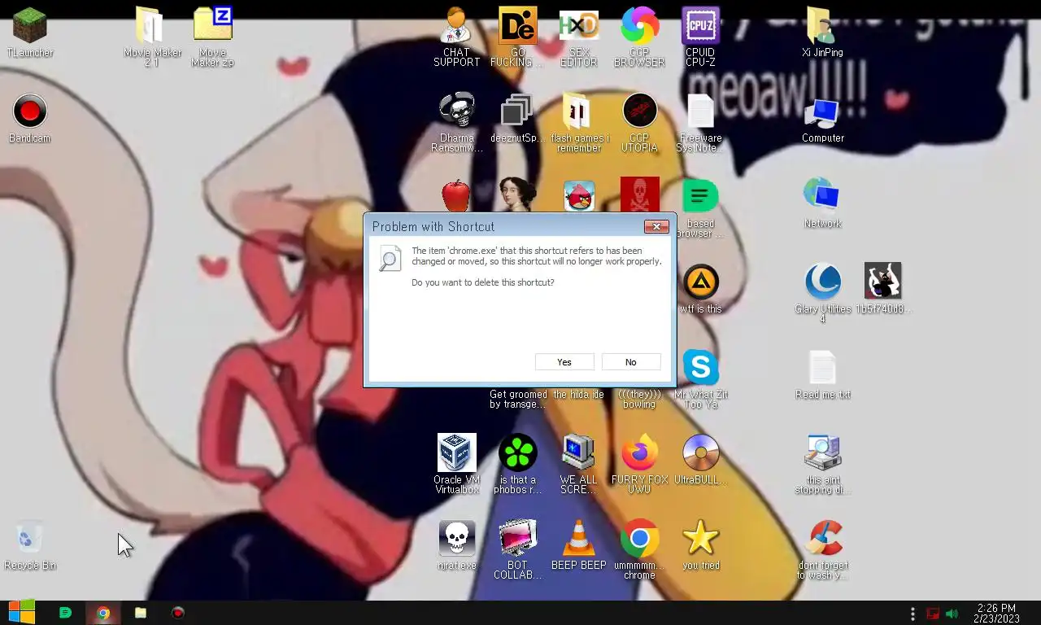Select the CCP BROWSER desktop icon
Screen dimensions: 1041x625
point(639,37)
